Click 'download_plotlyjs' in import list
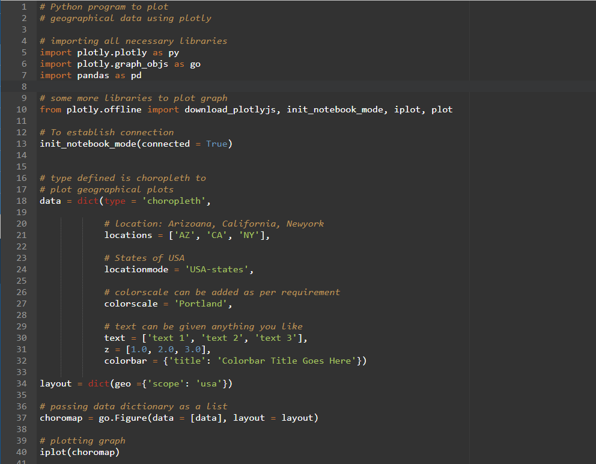Screen dimensions: 596x464 pos(230,109)
